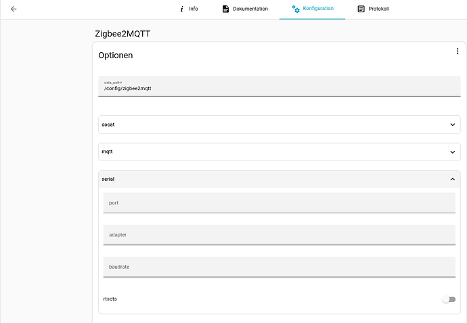467x323 pixels.
Task: Click the socat section header label
Action: (108, 125)
